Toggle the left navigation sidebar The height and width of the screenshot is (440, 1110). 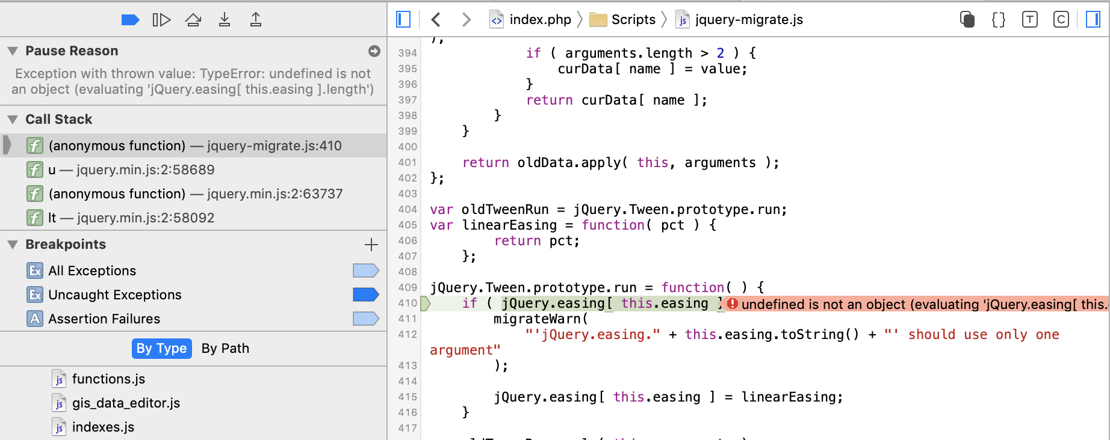click(x=403, y=20)
